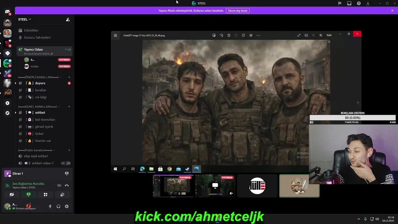Click Devre dışı bırak button
398x224 pixels.
point(238,11)
